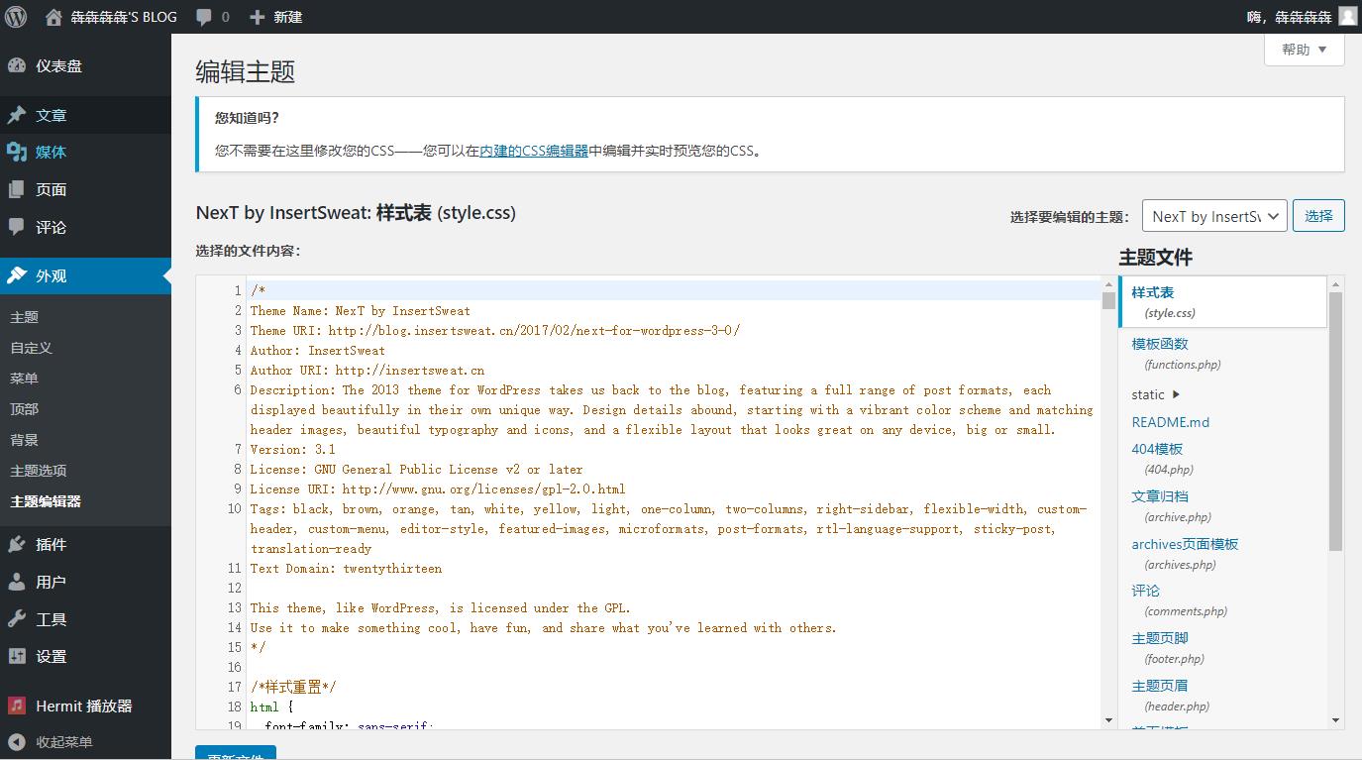Click the 媒体 media icon

click(x=17, y=152)
